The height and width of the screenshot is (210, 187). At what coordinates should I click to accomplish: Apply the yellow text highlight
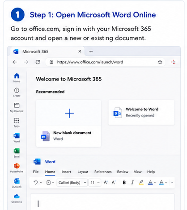[141, 182]
